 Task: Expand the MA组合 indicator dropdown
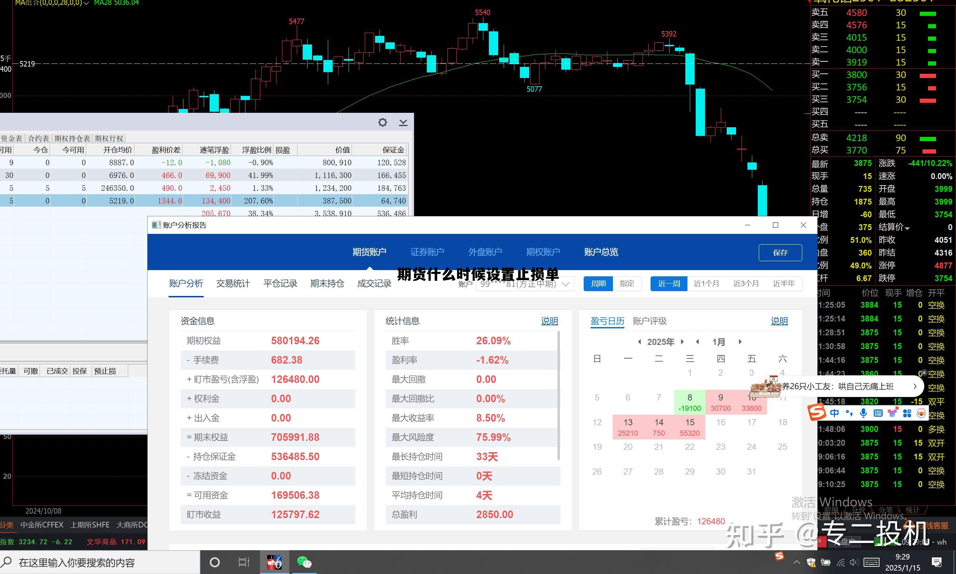click(x=87, y=3)
